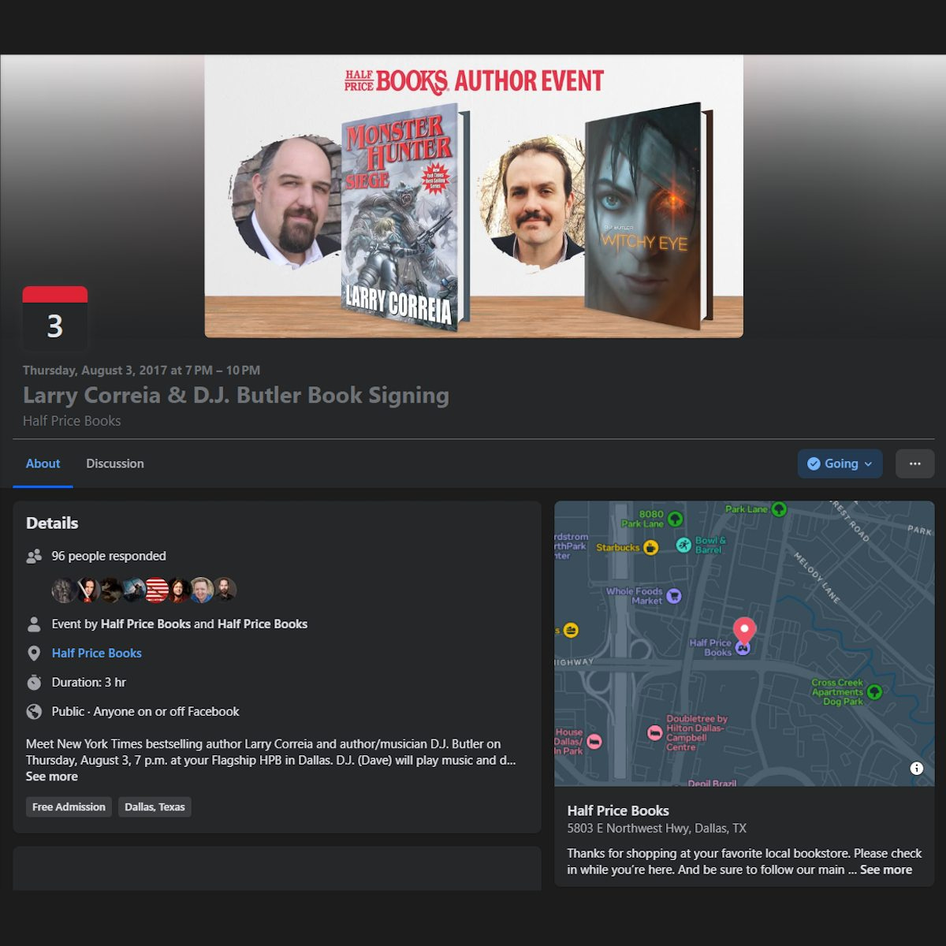
Task: Click the calendar date icon showing 3
Action: [54, 318]
